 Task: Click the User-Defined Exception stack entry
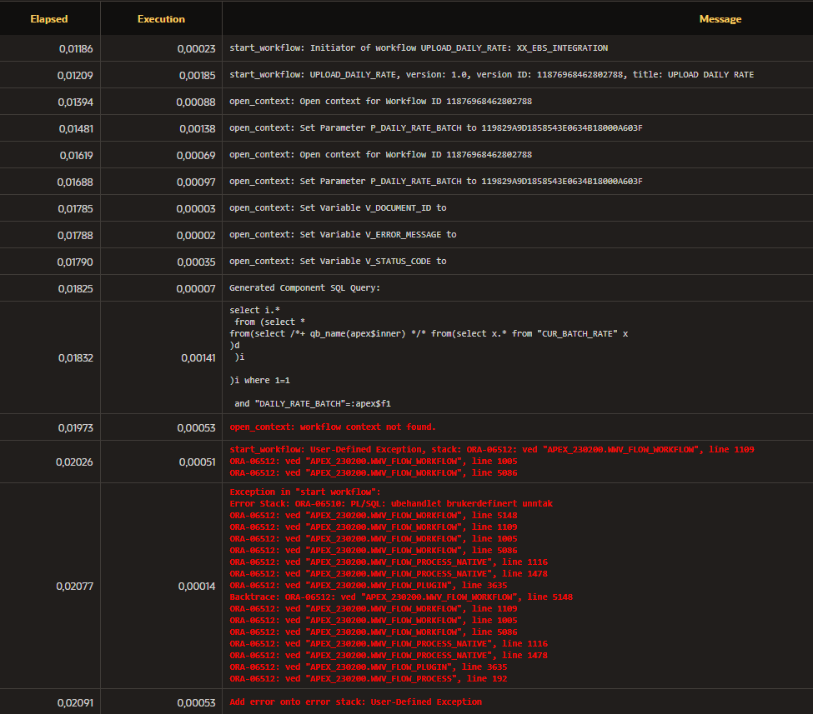point(492,450)
